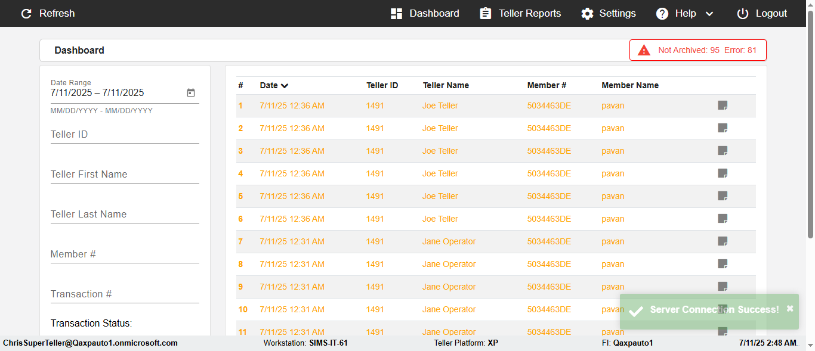
Task: Select the Member # filter input
Action: click(125, 254)
